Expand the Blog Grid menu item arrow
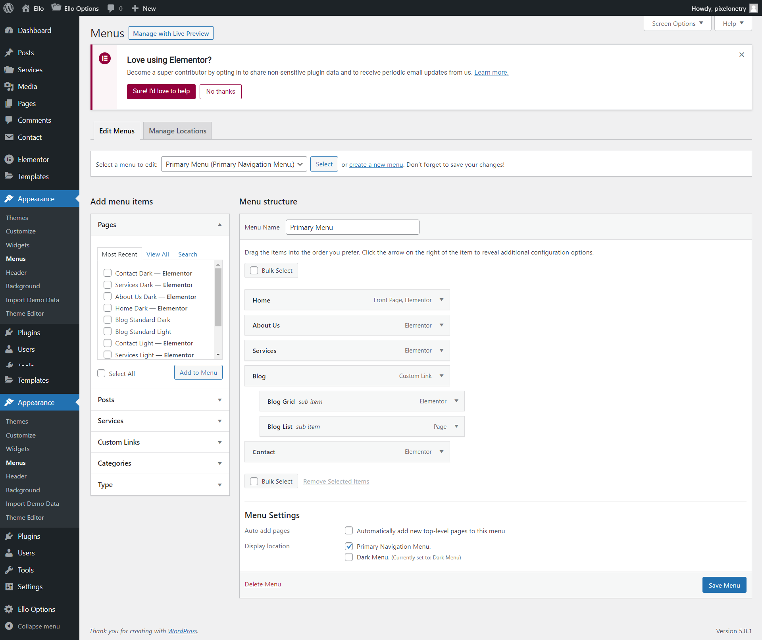The width and height of the screenshot is (762, 640). [456, 401]
